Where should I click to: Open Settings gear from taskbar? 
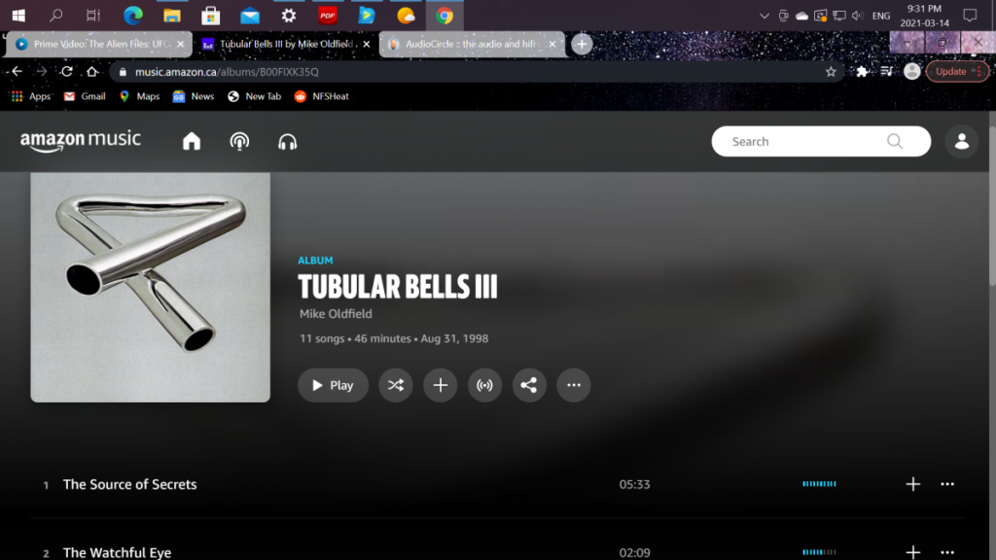289,16
